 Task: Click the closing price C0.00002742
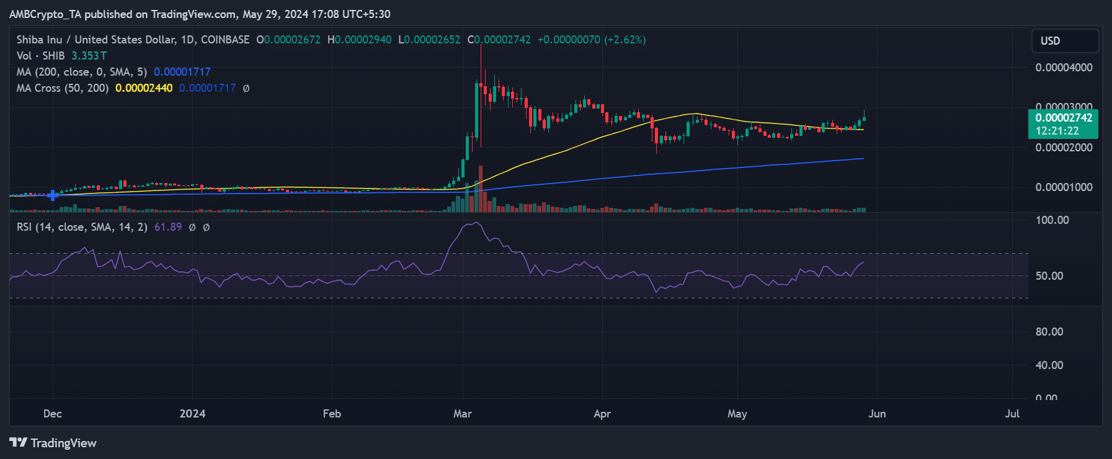click(499, 40)
